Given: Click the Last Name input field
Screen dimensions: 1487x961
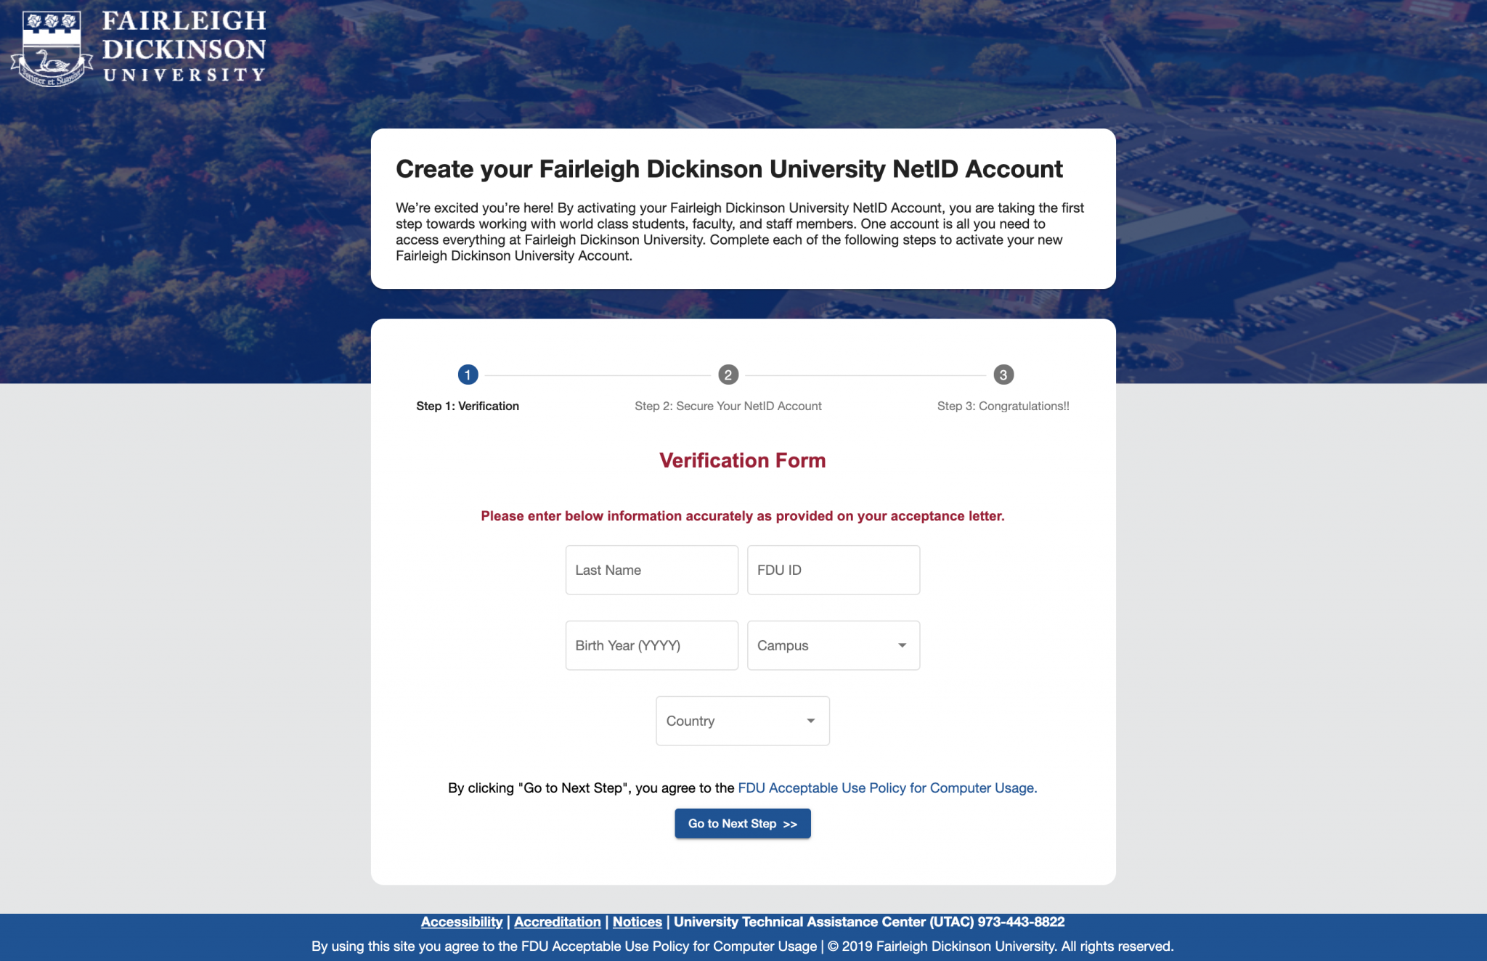Looking at the screenshot, I should pos(651,569).
